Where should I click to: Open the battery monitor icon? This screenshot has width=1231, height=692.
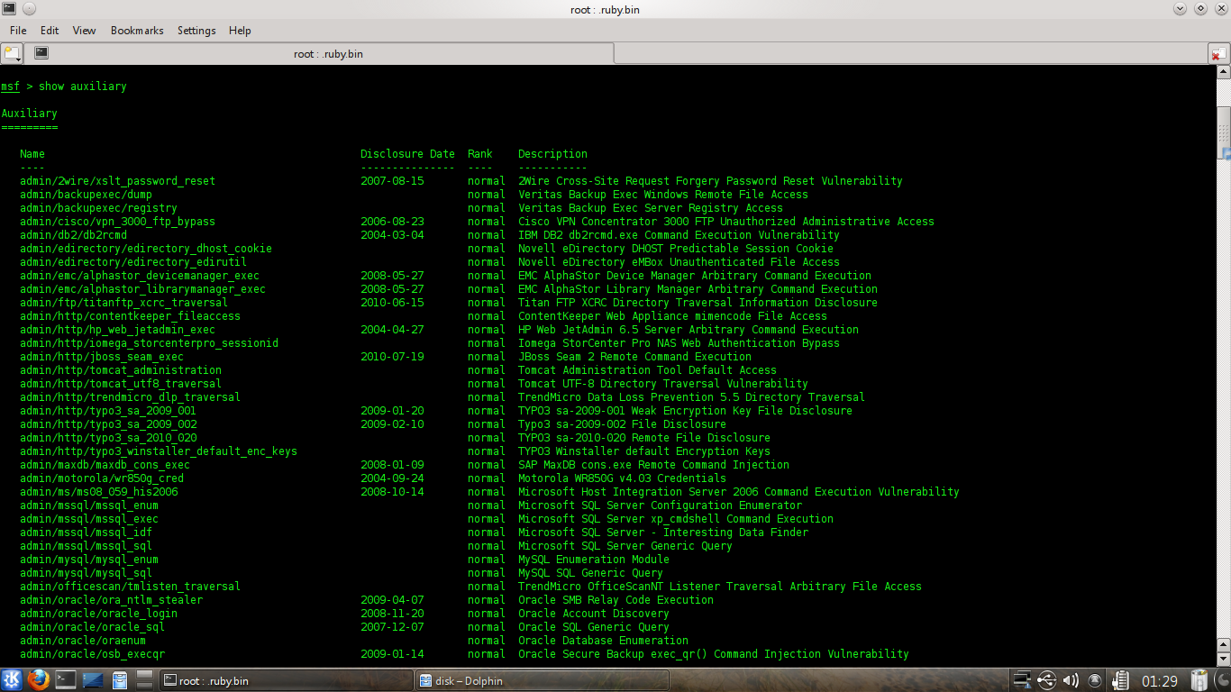click(x=1120, y=680)
